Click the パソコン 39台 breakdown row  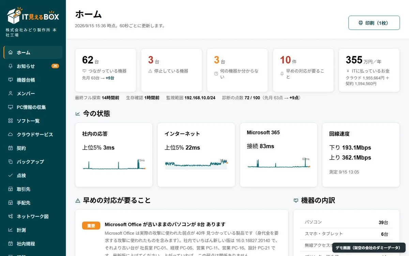pos(346,223)
